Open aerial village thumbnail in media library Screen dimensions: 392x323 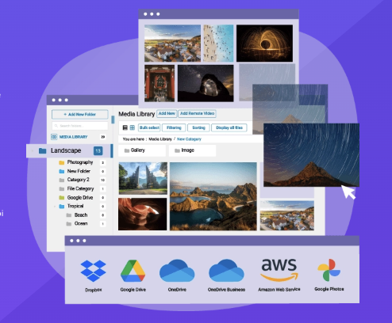pyautogui.click(x=287, y=215)
